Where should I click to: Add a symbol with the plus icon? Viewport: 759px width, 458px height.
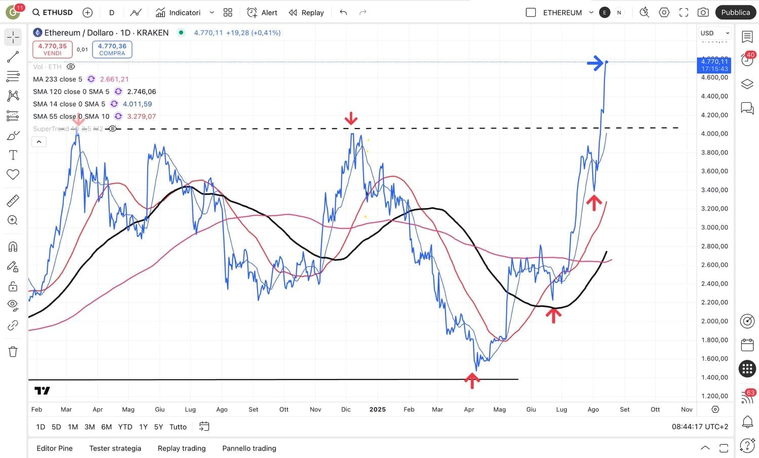coord(88,12)
